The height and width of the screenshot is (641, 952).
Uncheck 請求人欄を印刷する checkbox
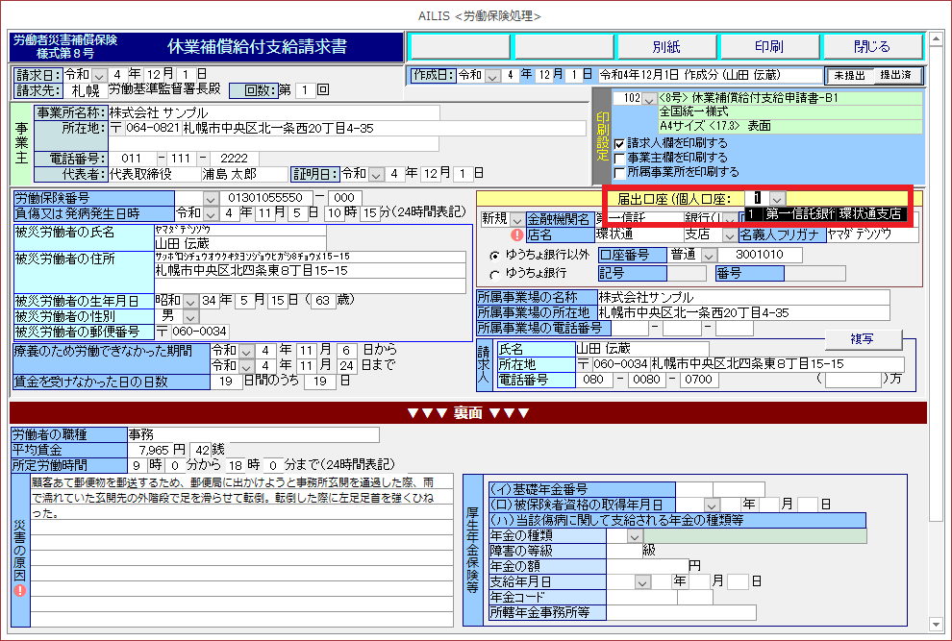(x=619, y=143)
